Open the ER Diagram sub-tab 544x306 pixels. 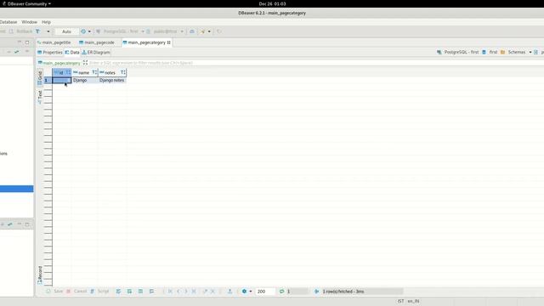(x=96, y=53)
